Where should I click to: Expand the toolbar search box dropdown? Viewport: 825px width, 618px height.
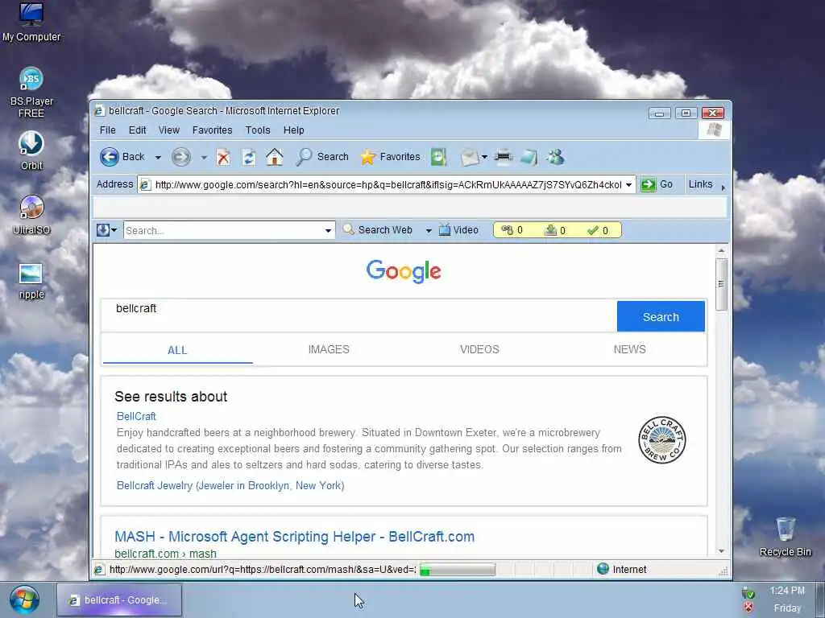pos(328,230)
